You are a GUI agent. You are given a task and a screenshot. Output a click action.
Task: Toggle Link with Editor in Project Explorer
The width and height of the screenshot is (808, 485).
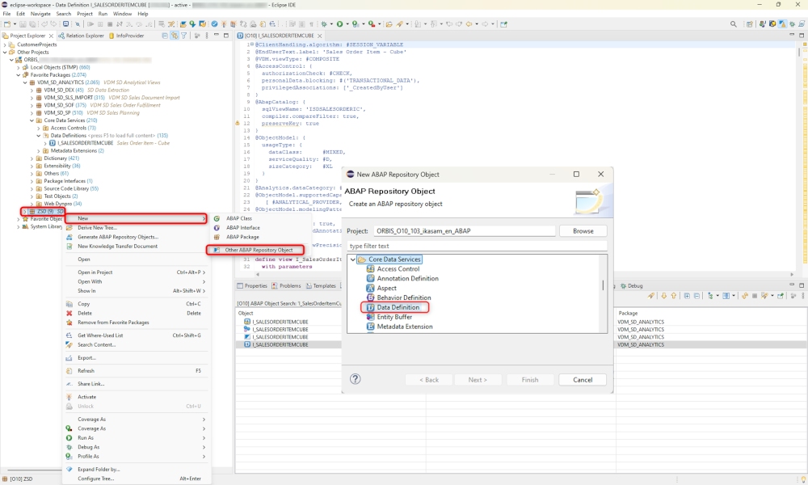pos(175,36)
